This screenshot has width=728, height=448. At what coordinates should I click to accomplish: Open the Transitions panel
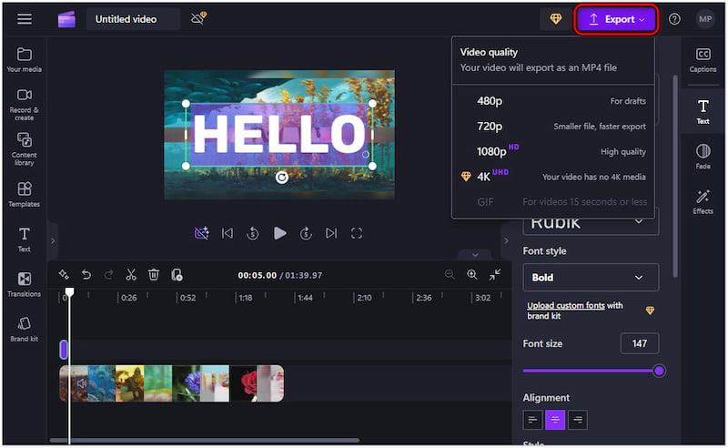coord(24,284)
